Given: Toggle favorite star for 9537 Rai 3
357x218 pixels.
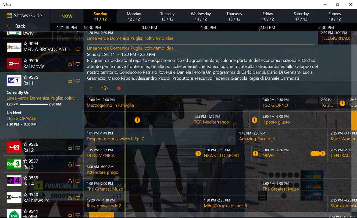Looking at the screenshot, I should (x=25, y=161).
